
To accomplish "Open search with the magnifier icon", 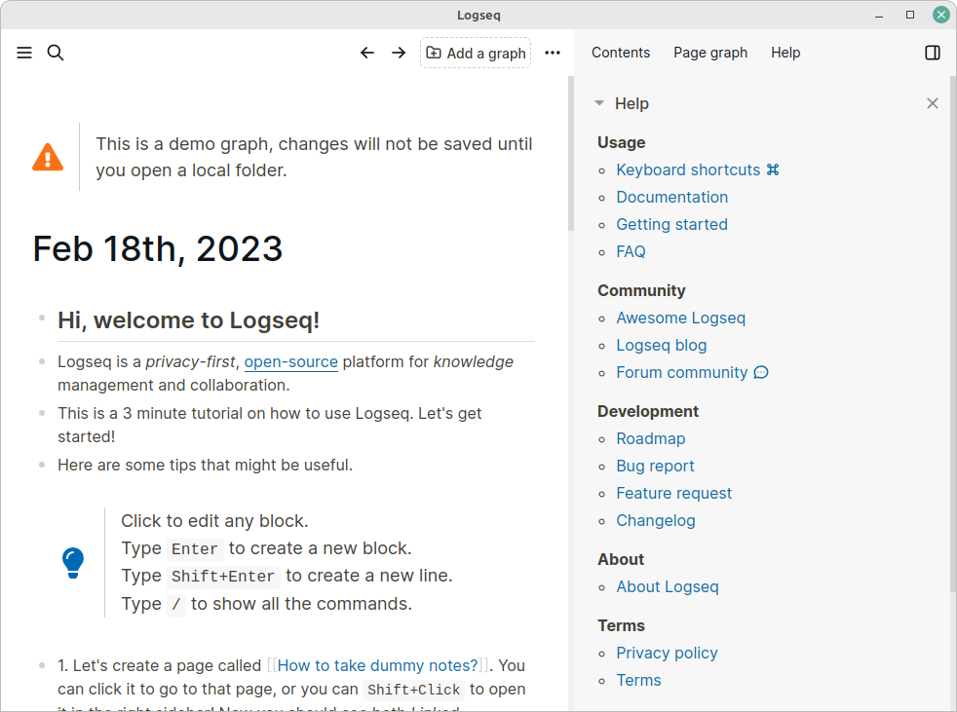I will click(55, 53).
